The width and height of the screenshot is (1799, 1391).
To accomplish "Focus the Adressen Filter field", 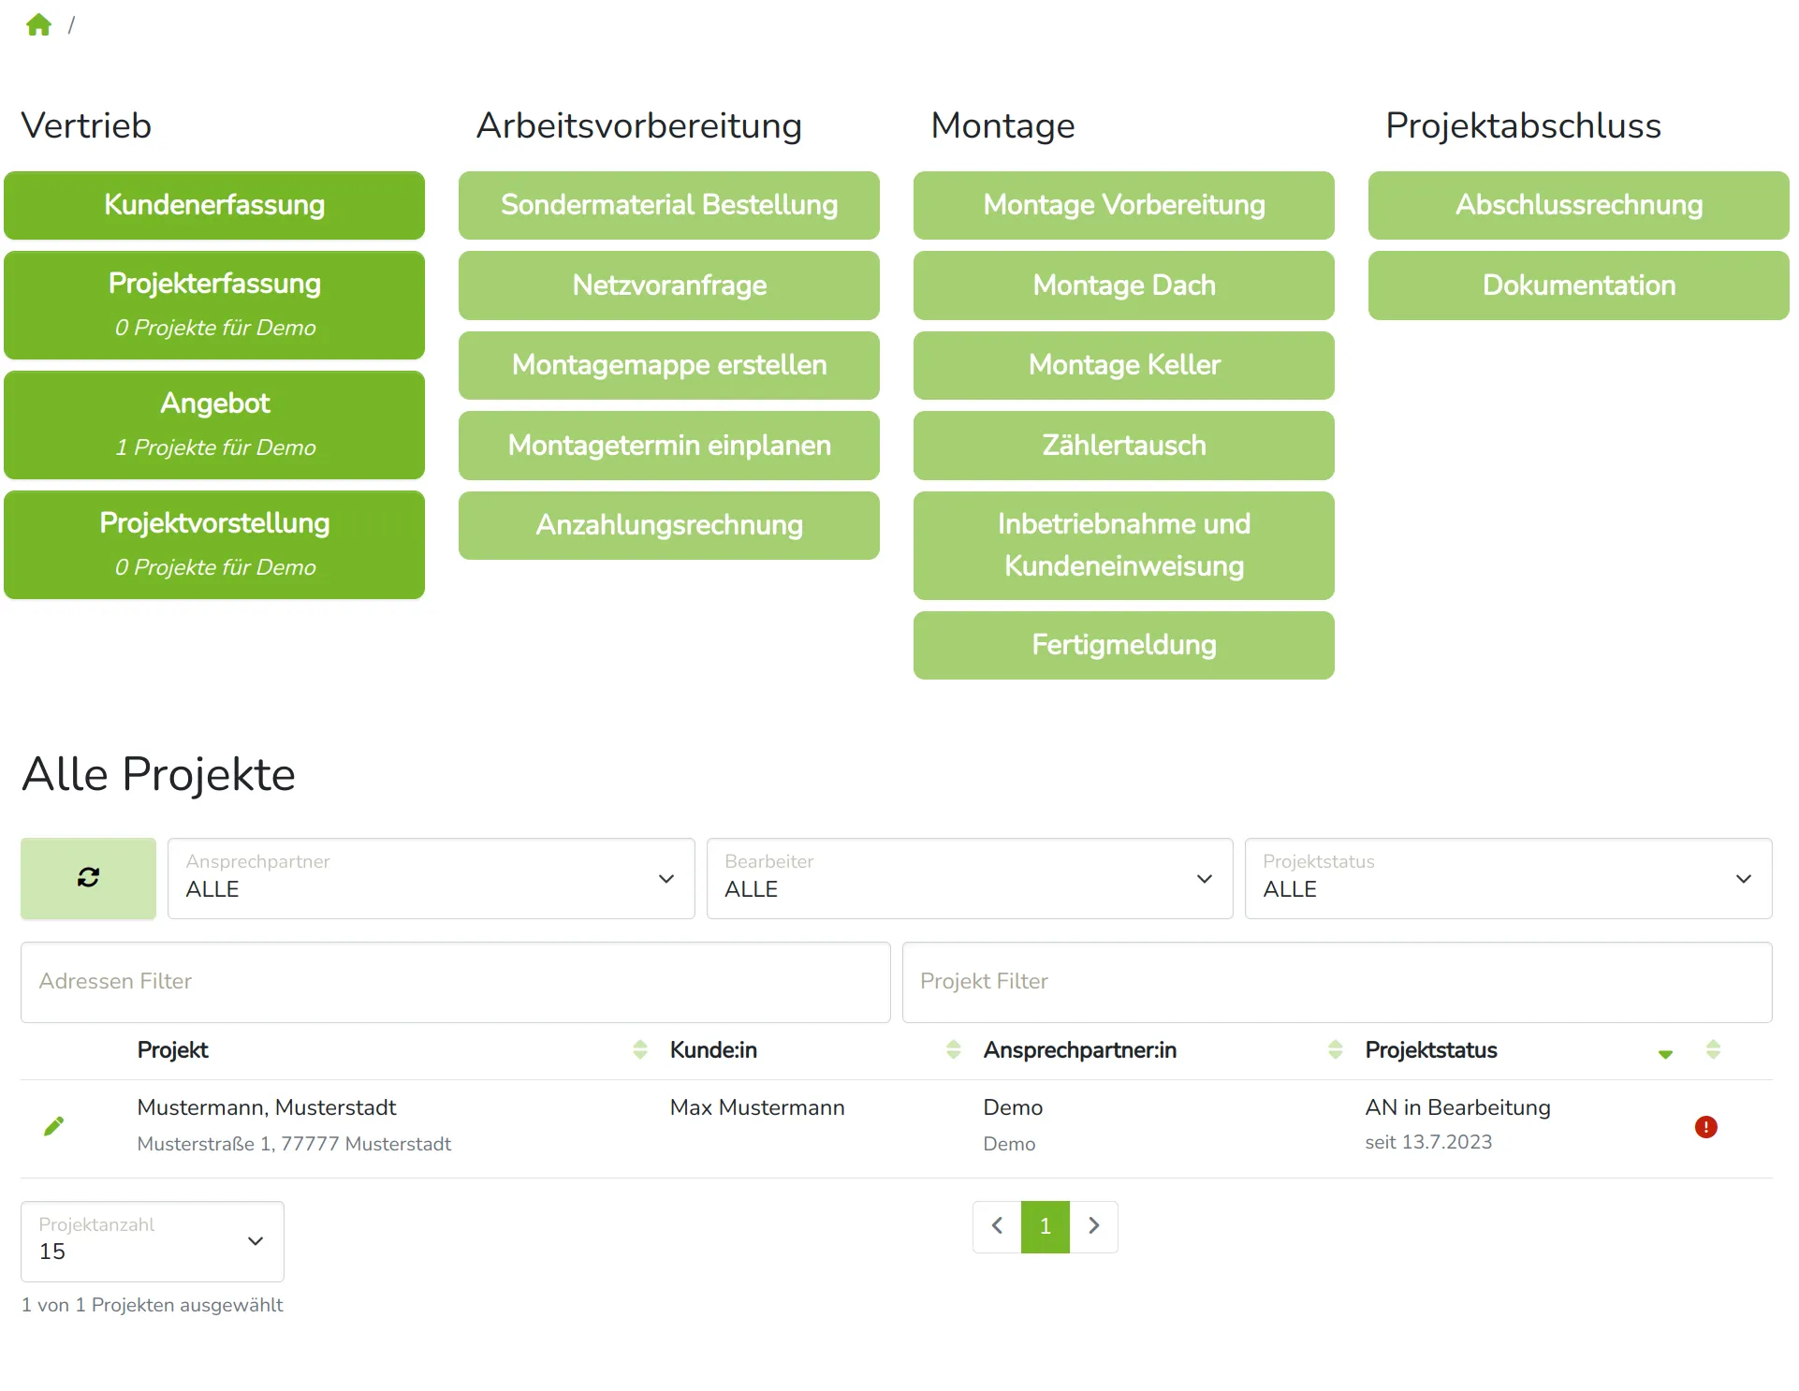I will pyautogui.click(x=456, y=982).
